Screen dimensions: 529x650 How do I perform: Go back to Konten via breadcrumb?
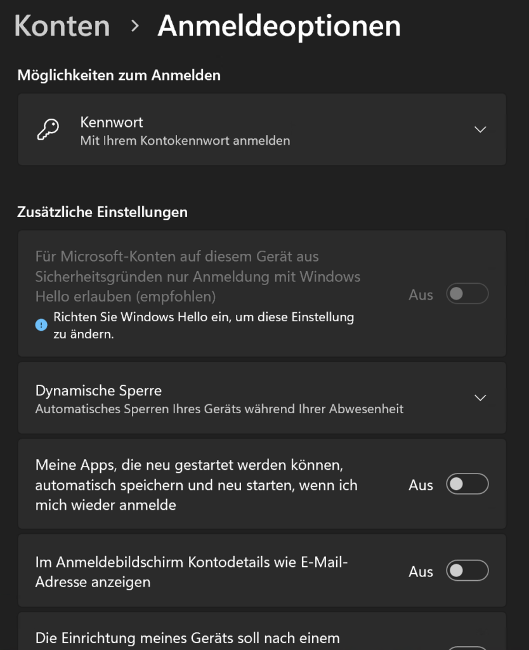pos(62,26)
